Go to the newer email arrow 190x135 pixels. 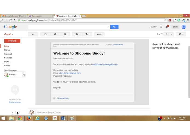pyautogui.click(x=166, y=34)
